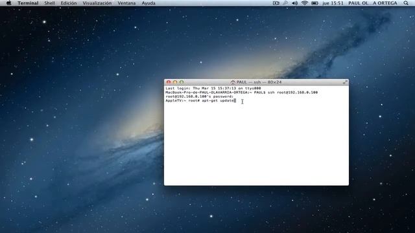Open the clock showing jue 15:51
The image size is (415, 233).
coord(333,3)
